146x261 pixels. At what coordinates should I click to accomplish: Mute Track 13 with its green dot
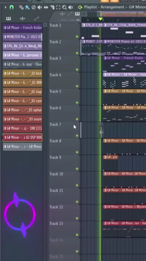coord(77,235)
